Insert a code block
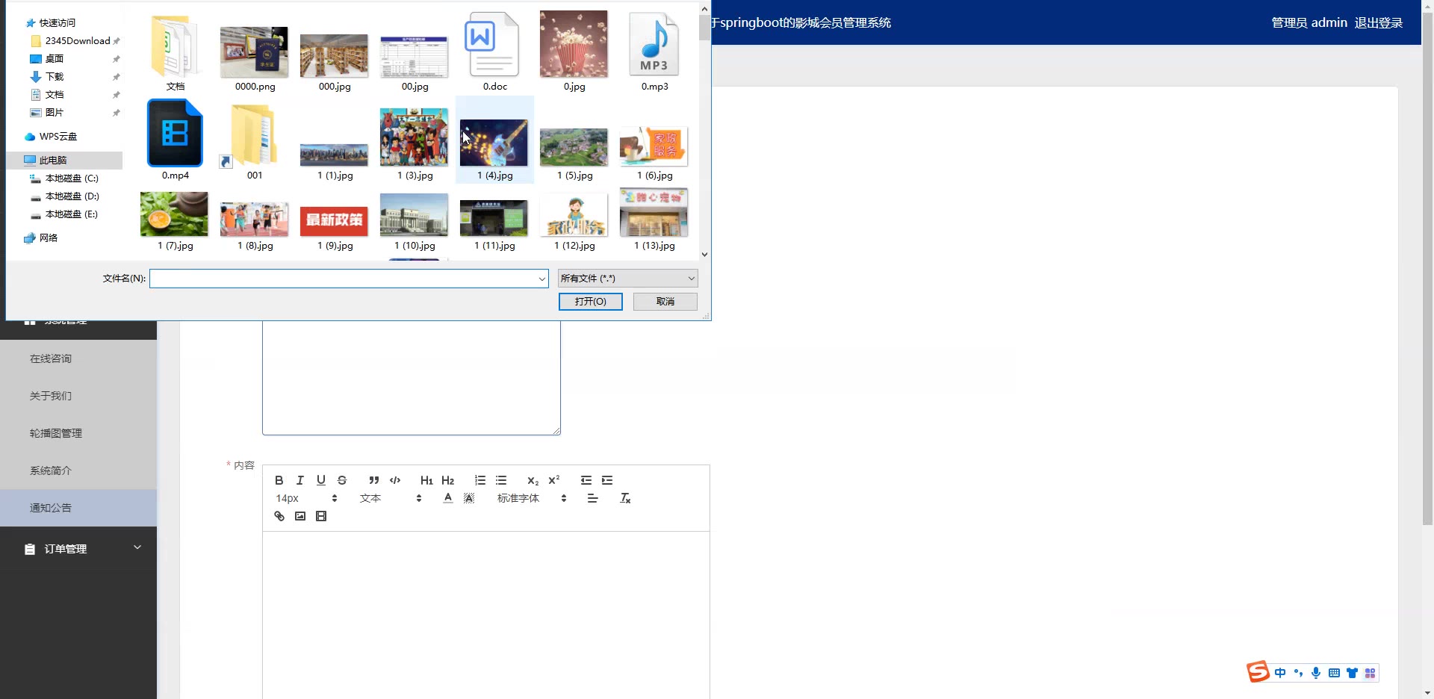This screenshot has width=1434, height=699. coord(395,480)
